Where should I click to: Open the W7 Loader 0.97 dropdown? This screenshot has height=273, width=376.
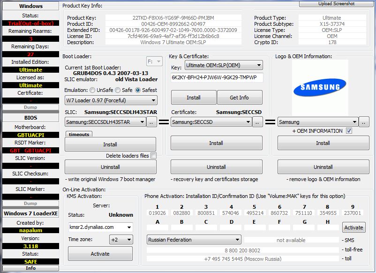click(x=111, y=100)
